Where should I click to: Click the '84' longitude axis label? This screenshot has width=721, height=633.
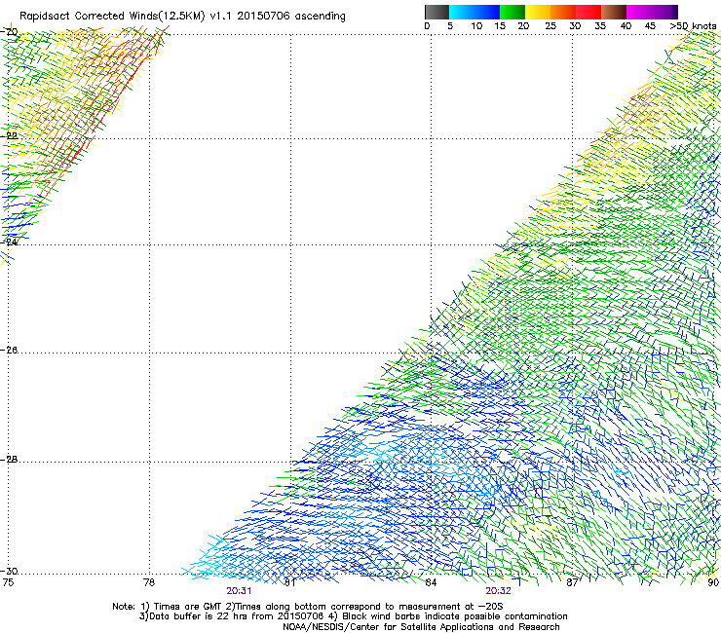coord(431,582)
